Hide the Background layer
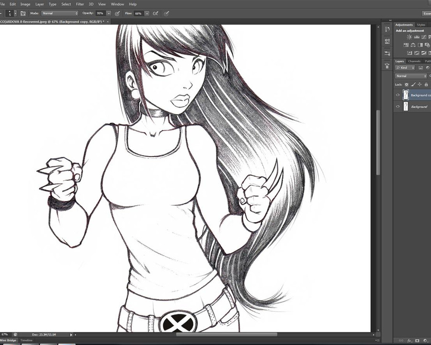The height and width of the screenshot is (345, 431). tap(398, 107)
